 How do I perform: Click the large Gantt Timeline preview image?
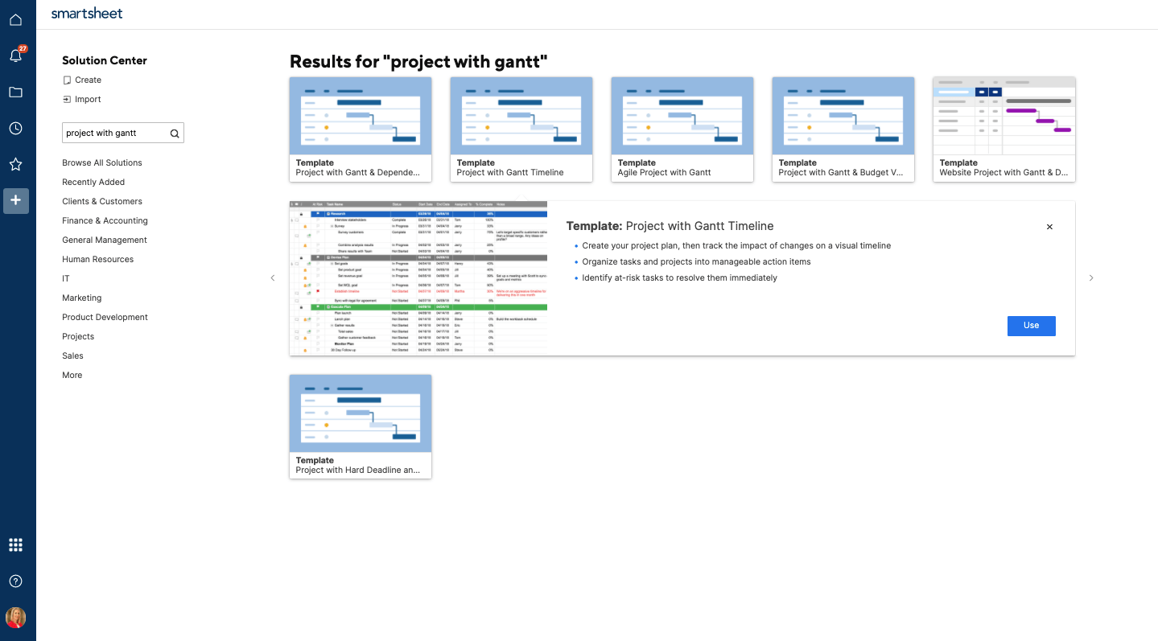(418, 278)
